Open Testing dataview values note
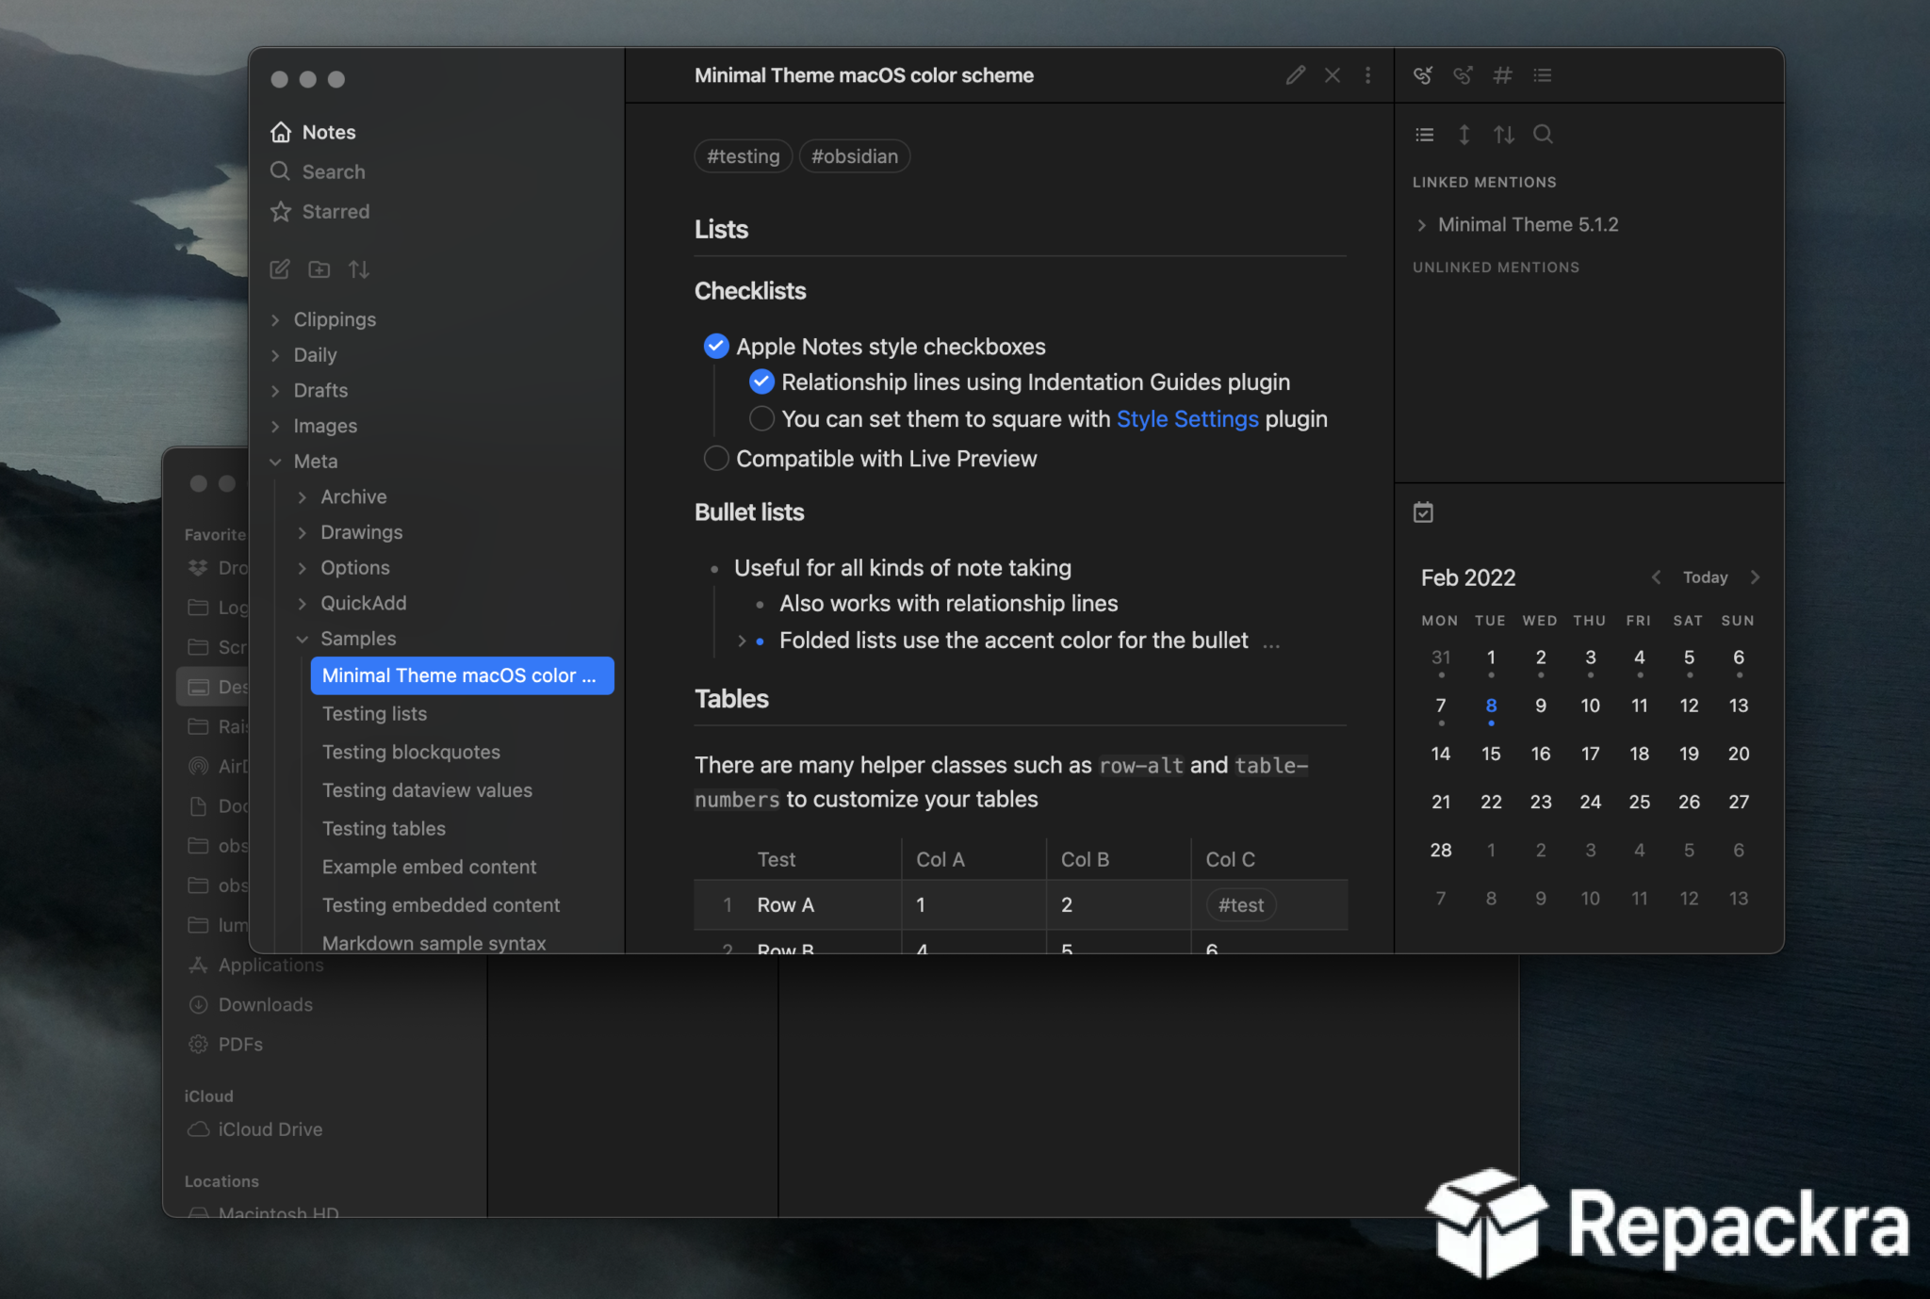This screenshot has width=1930, height=1299. 427,790
